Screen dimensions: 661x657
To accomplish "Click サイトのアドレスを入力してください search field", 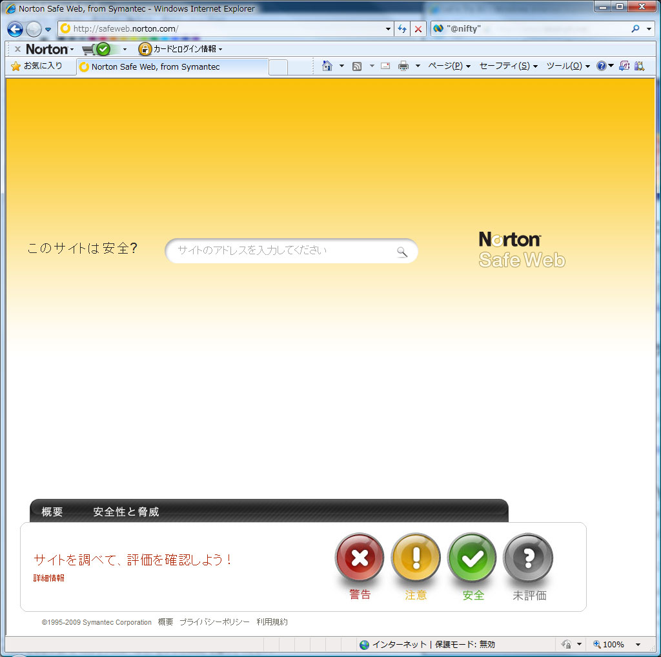I will pos(291,251).
